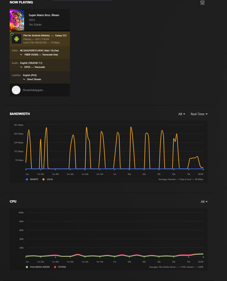The image size is (227, 281).
Task: Click the 'Direct Stream' subtitles line
Action: (x=34, y=79)
